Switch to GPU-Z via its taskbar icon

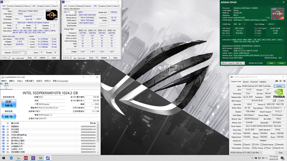pos(40,158)
